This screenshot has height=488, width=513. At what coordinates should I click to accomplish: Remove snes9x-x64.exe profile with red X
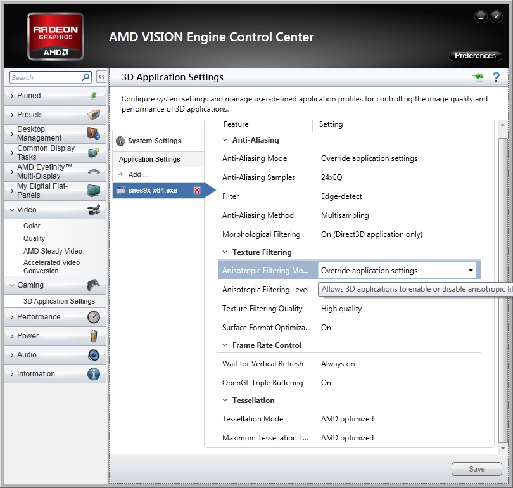[x=196, y=190]
